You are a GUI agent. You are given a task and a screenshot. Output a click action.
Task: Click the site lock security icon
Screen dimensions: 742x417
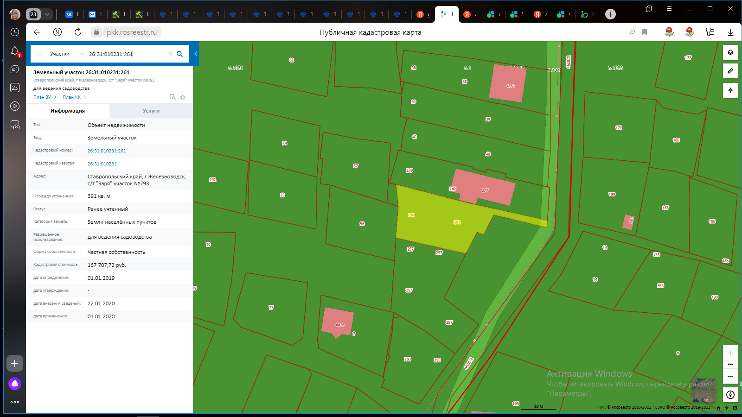click(x=96, y=32)
